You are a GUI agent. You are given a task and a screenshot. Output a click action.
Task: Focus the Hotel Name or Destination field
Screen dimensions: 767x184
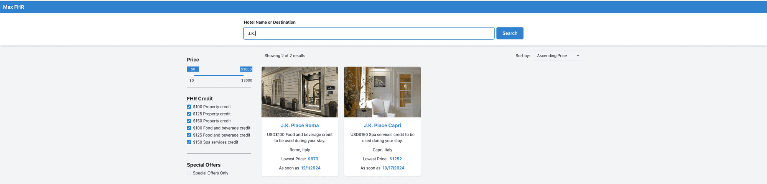point(369,33)
